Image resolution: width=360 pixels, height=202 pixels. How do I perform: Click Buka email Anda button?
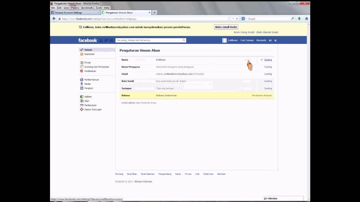coord(226,27)
